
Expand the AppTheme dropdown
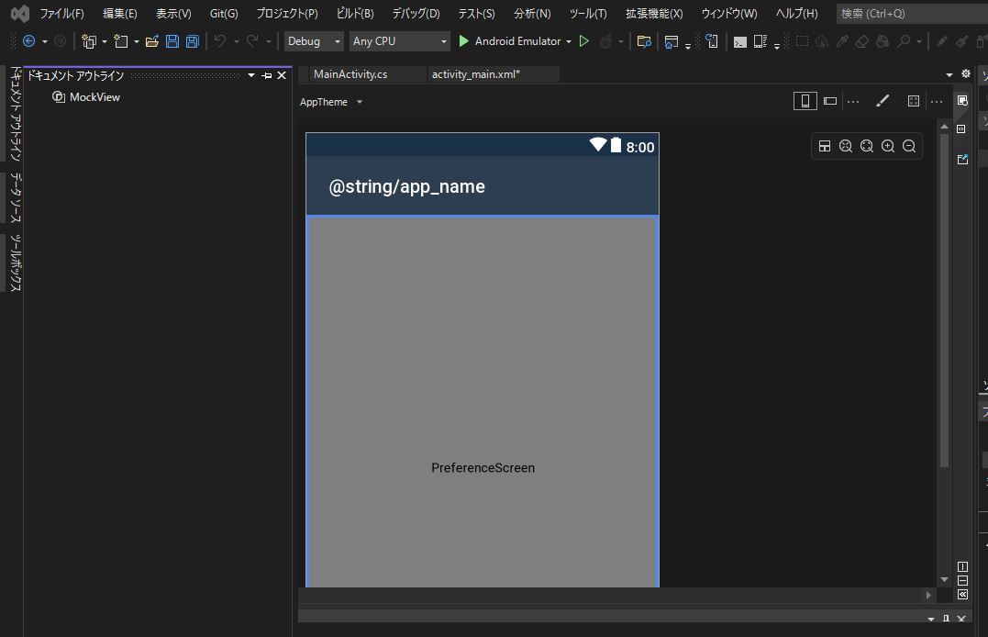point(359,102)
